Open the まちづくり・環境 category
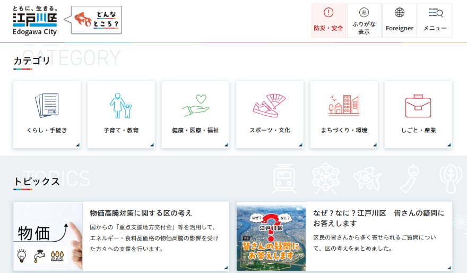467x273 pixels. point(344,114)
